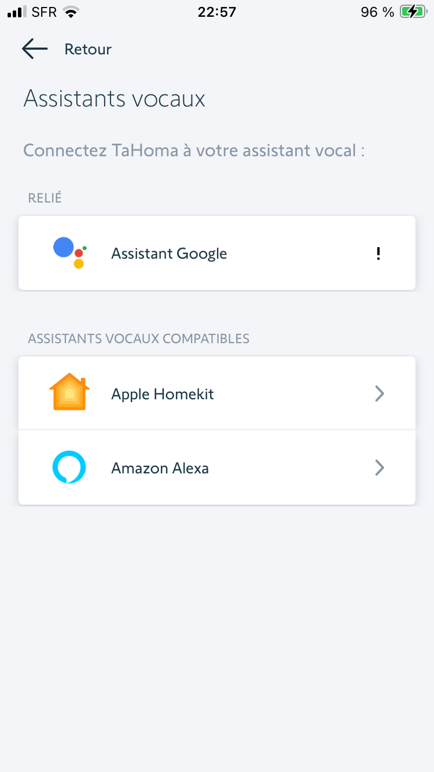Select the Assistant Google text label
Image resolution: width=434 pixels, height=772 pixels.
(x=169, y=253)
